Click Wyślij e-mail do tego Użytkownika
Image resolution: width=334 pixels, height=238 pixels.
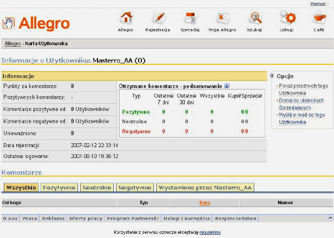pyautogui.click(x=302, y=119)
